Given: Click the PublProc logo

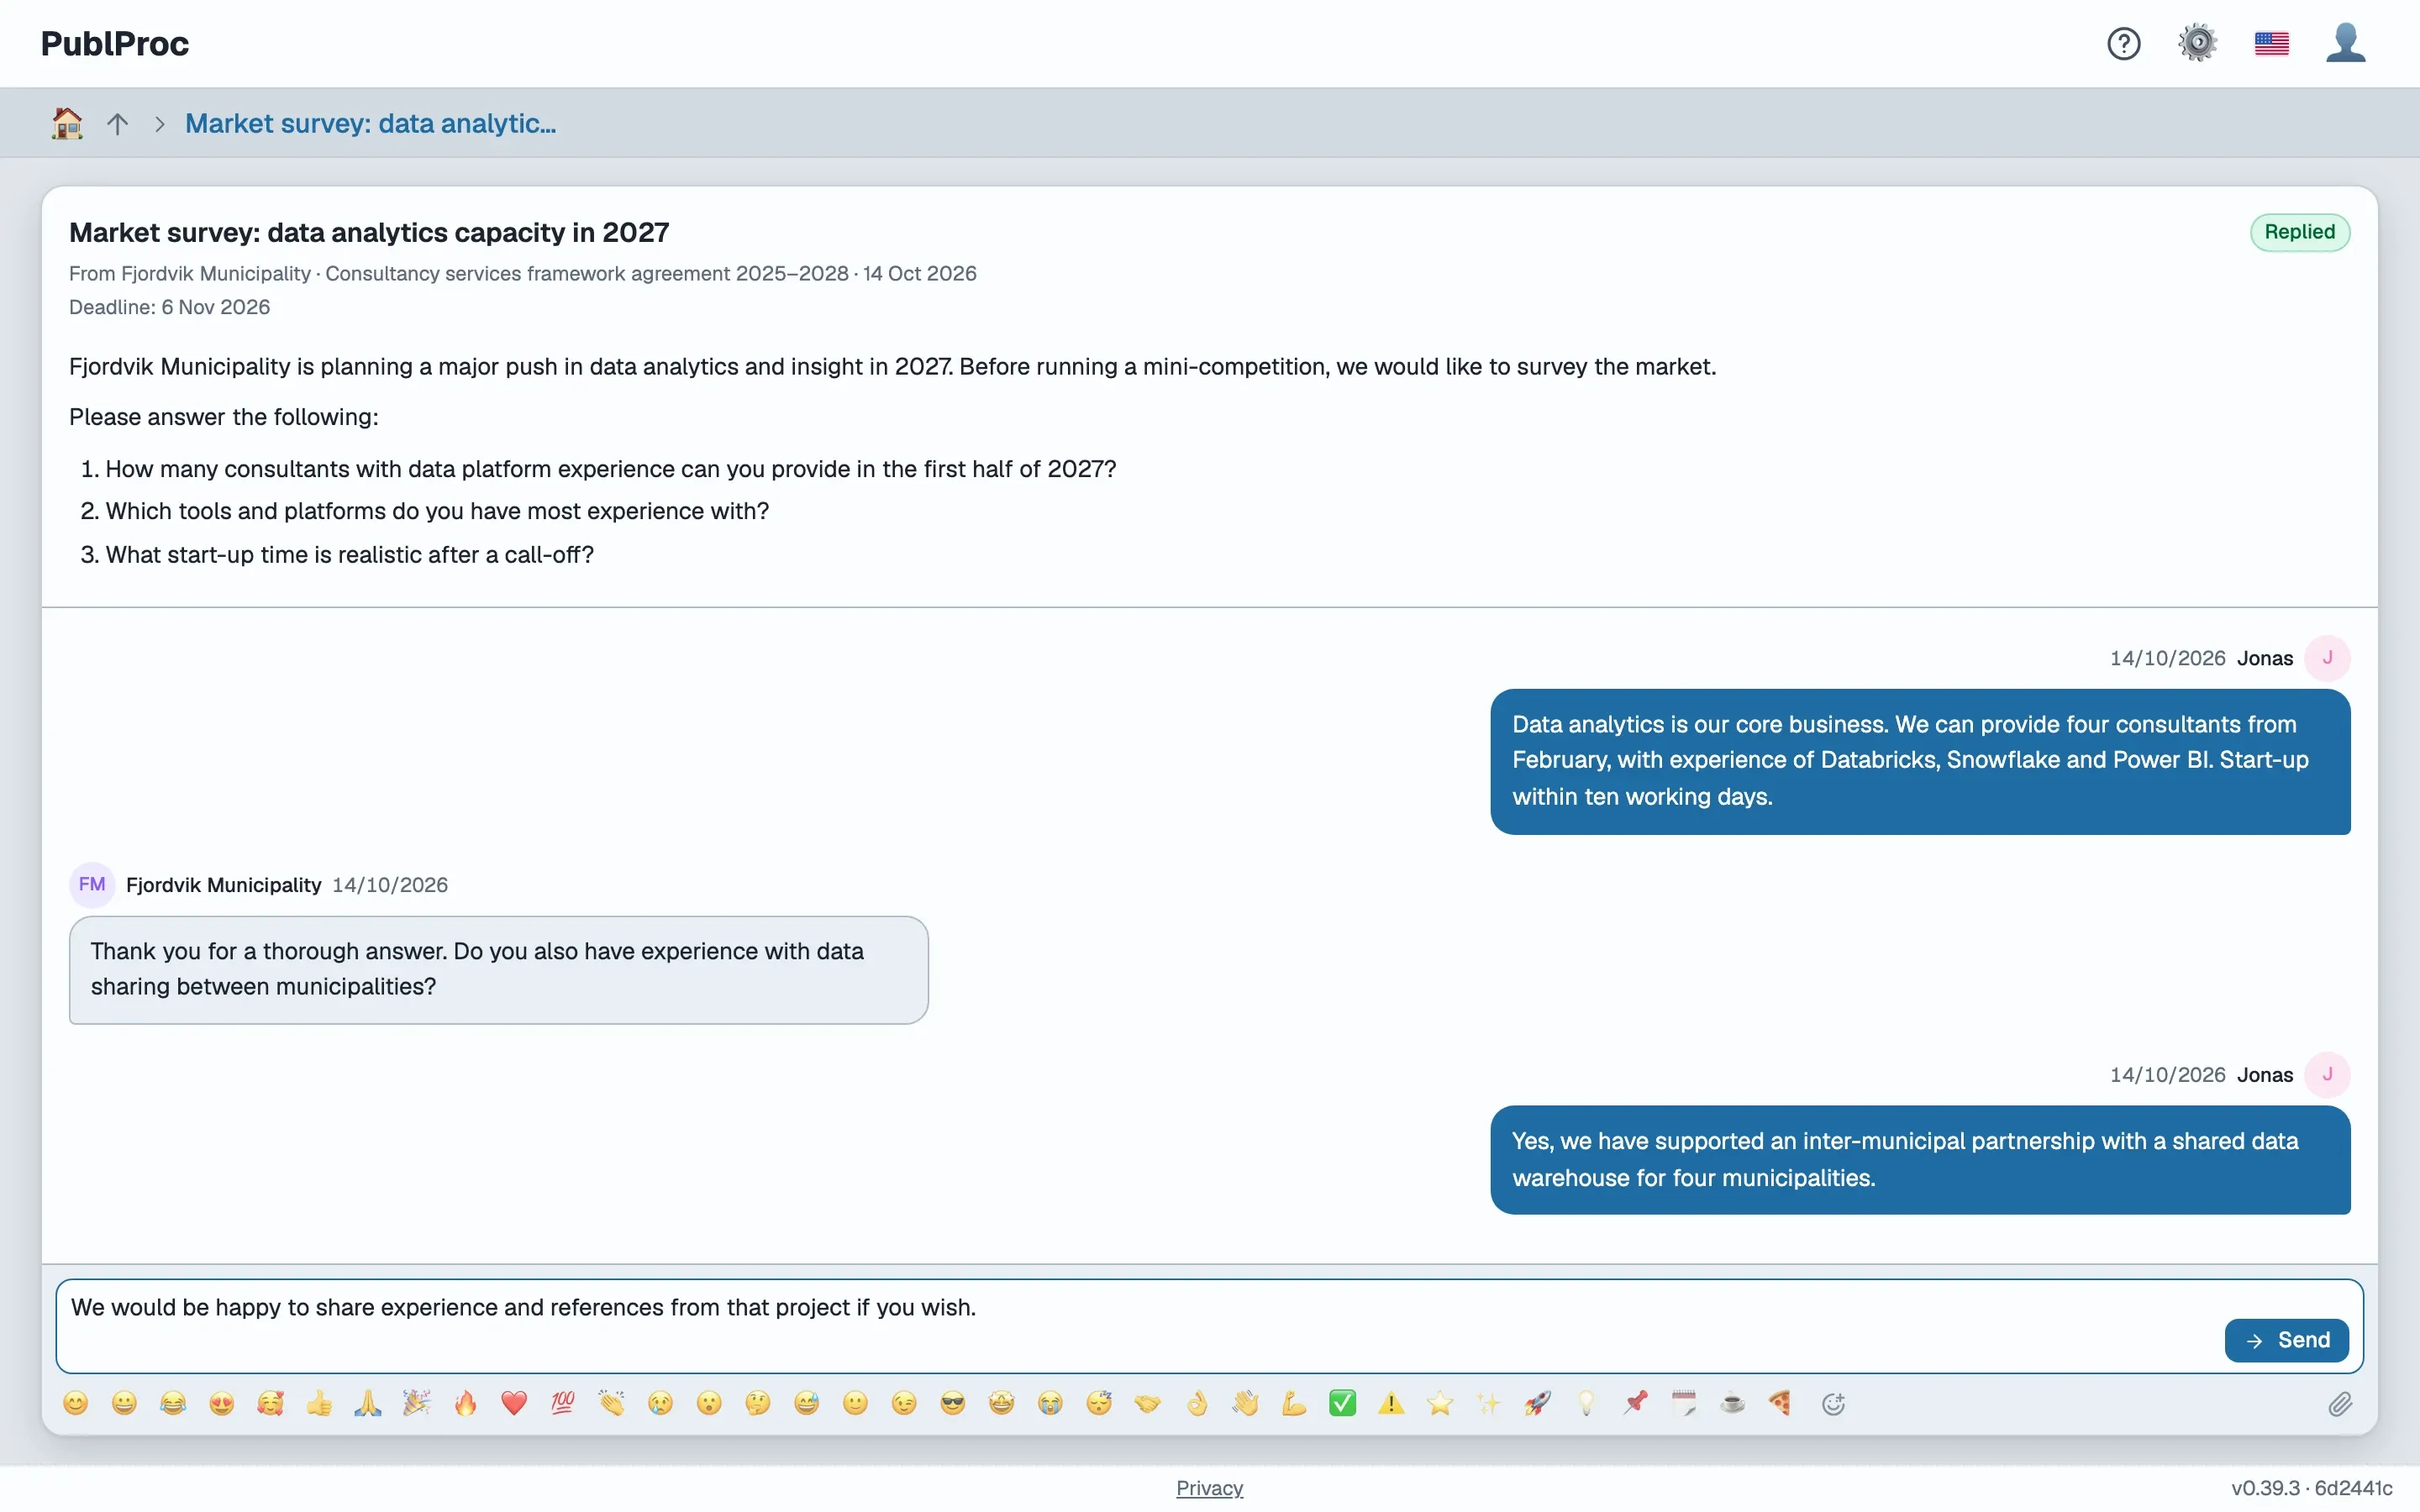Looking at the screenshot, I should pos(115,44).
